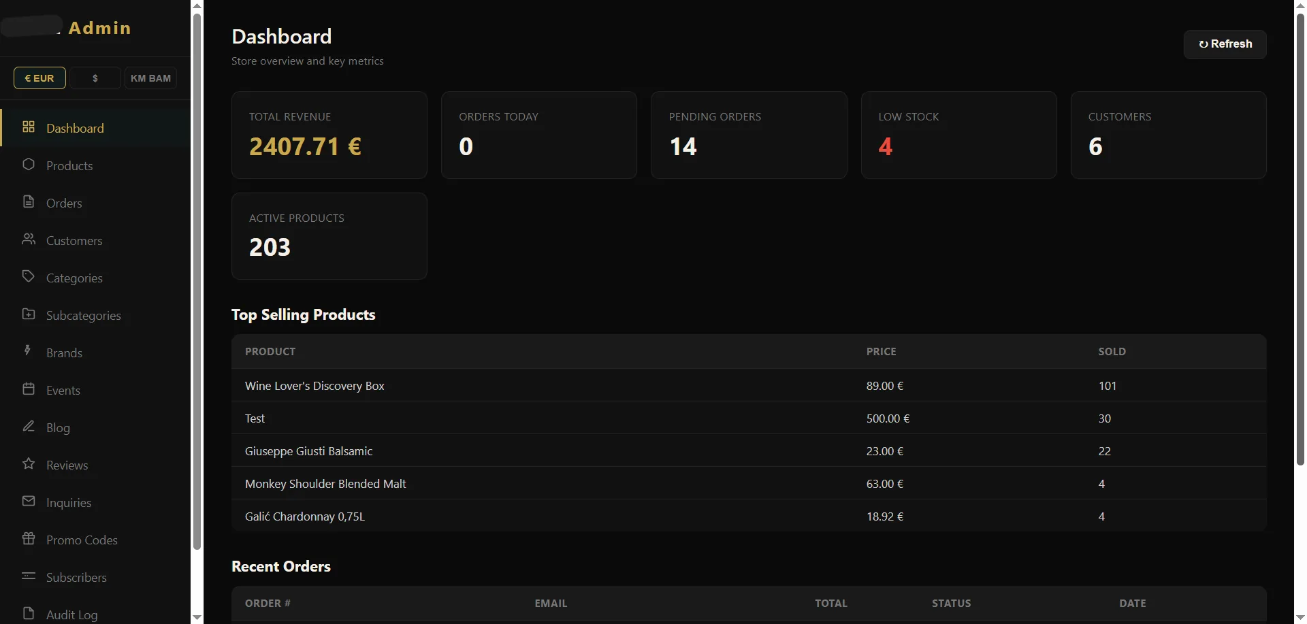Click the sidebar scrollbar down arrow
This screenshot has width=1307, height=624.
tap(197, 618)
